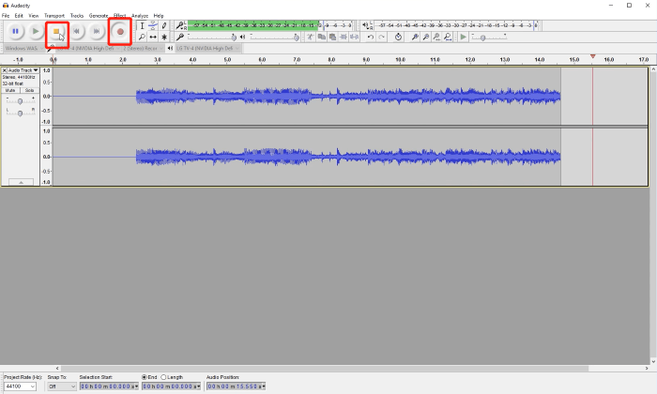
Task: Select the Envelope tool
Action: (x=153, y=26)
